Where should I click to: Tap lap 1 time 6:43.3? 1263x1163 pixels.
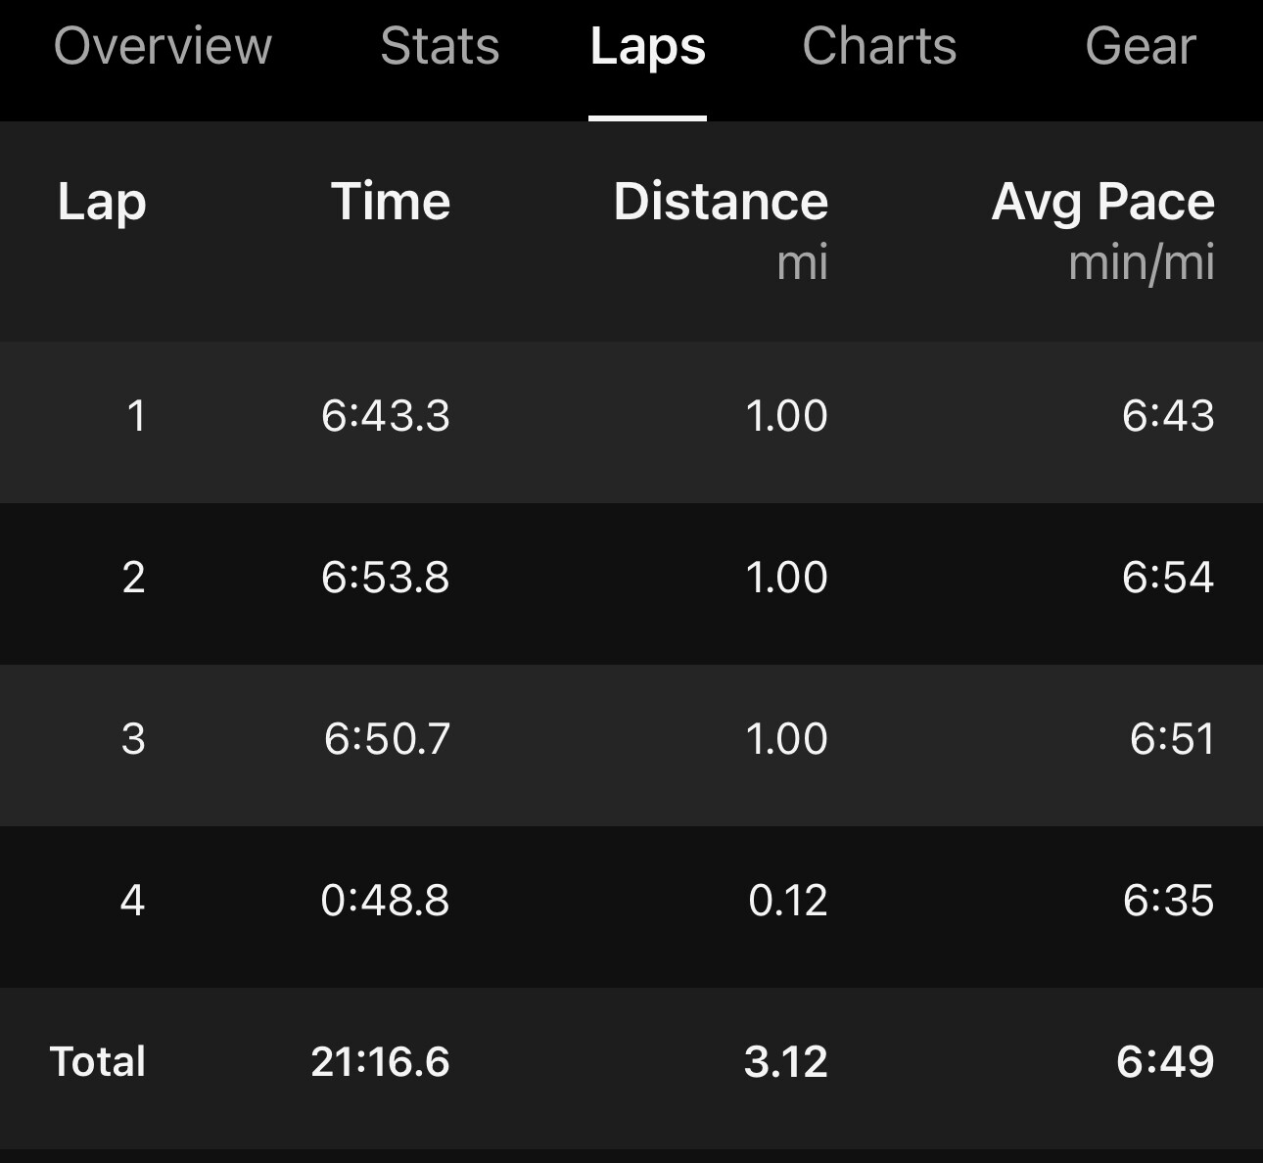pos(386,416)
